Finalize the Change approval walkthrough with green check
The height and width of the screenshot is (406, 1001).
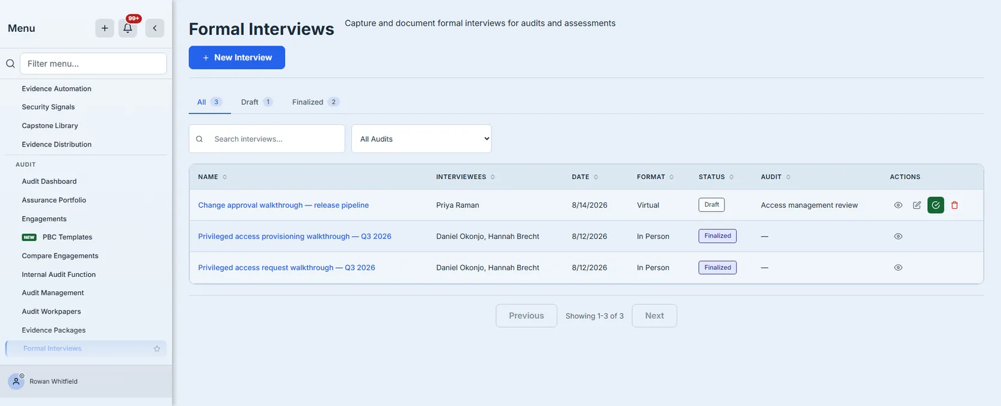[x=935, y=205]
